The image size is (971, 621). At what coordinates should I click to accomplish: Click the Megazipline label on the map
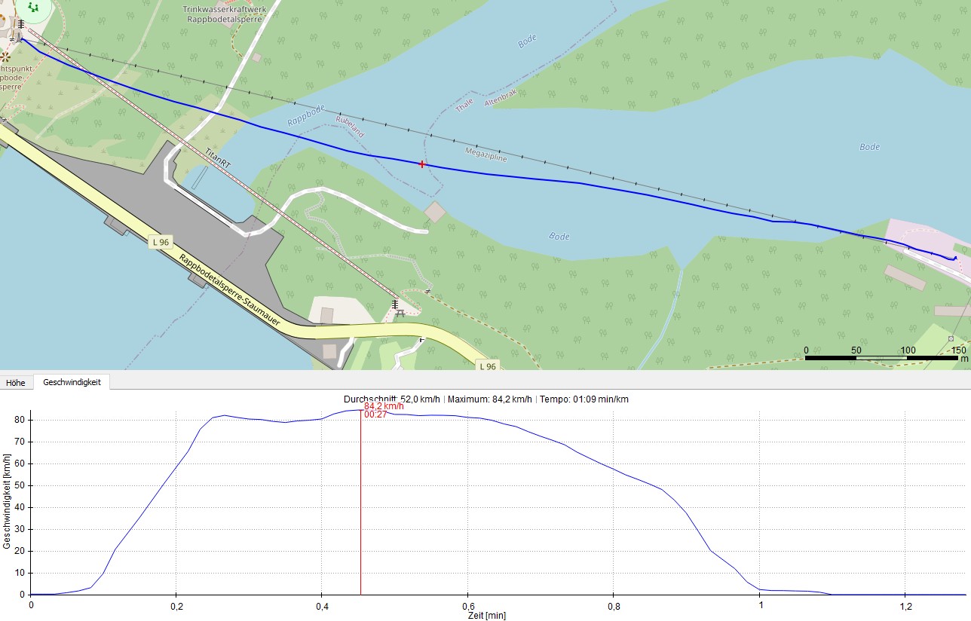pyautogui.click(x=486, y=156)
